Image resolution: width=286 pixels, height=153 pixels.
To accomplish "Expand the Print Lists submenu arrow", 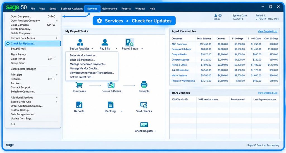I will pos(57,75).
